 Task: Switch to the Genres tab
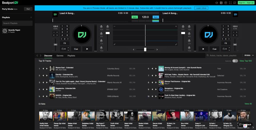60,56
